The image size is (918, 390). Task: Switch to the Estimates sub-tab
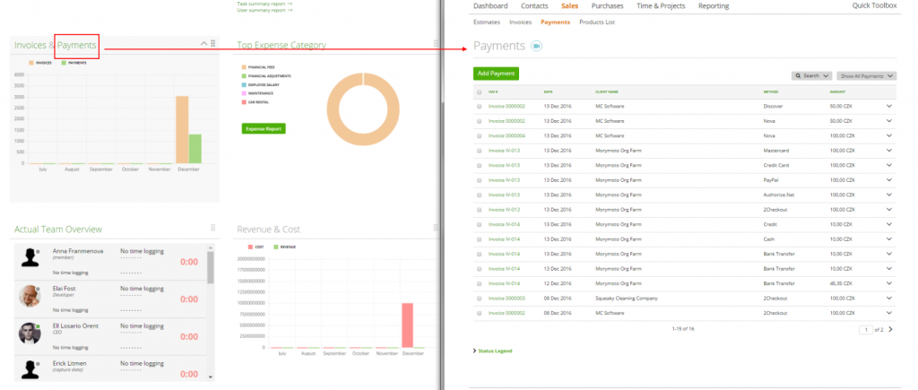(x=487, y=22)
